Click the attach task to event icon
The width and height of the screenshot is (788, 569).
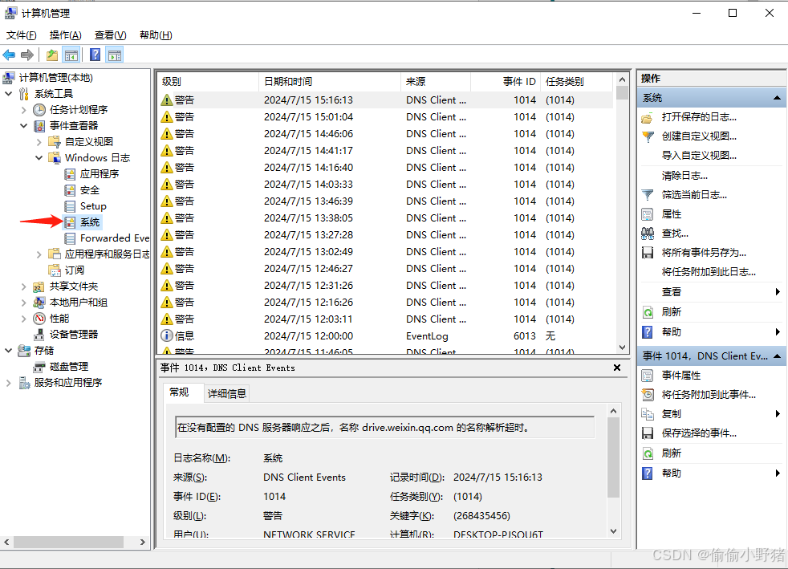pos(648,395)
